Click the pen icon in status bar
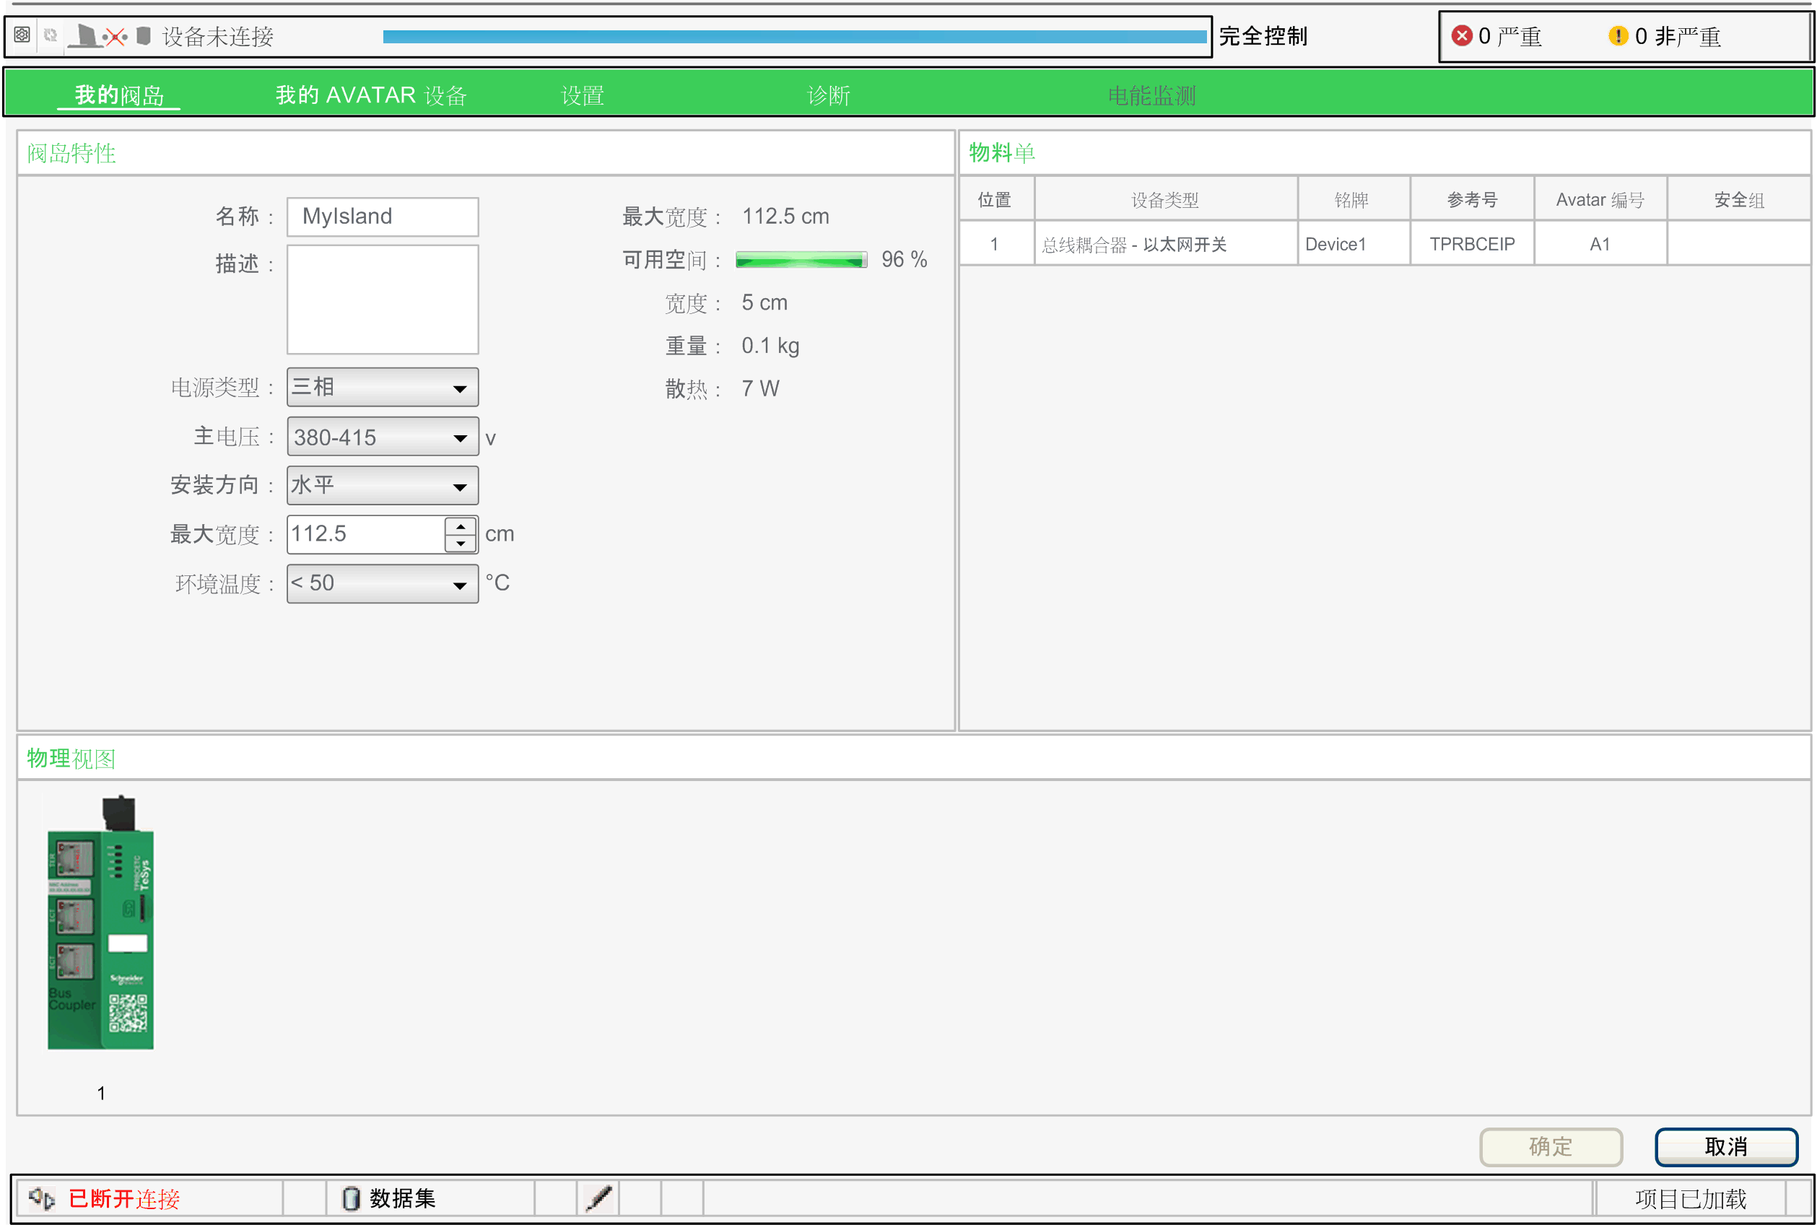Viewport: 1817px width, 1225px height. (598, 1198)
